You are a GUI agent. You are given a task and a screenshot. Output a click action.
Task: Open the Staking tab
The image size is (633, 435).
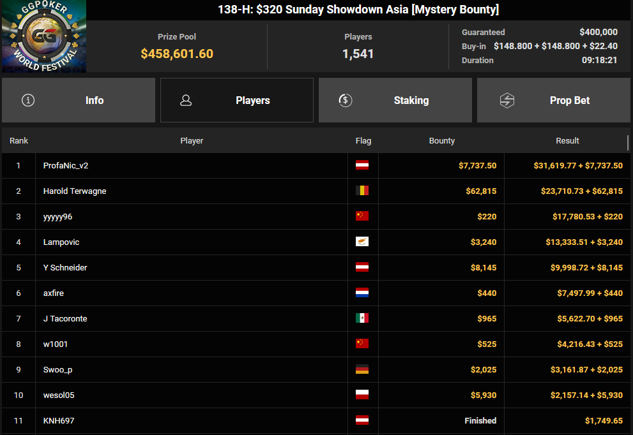tap(395, 100)
